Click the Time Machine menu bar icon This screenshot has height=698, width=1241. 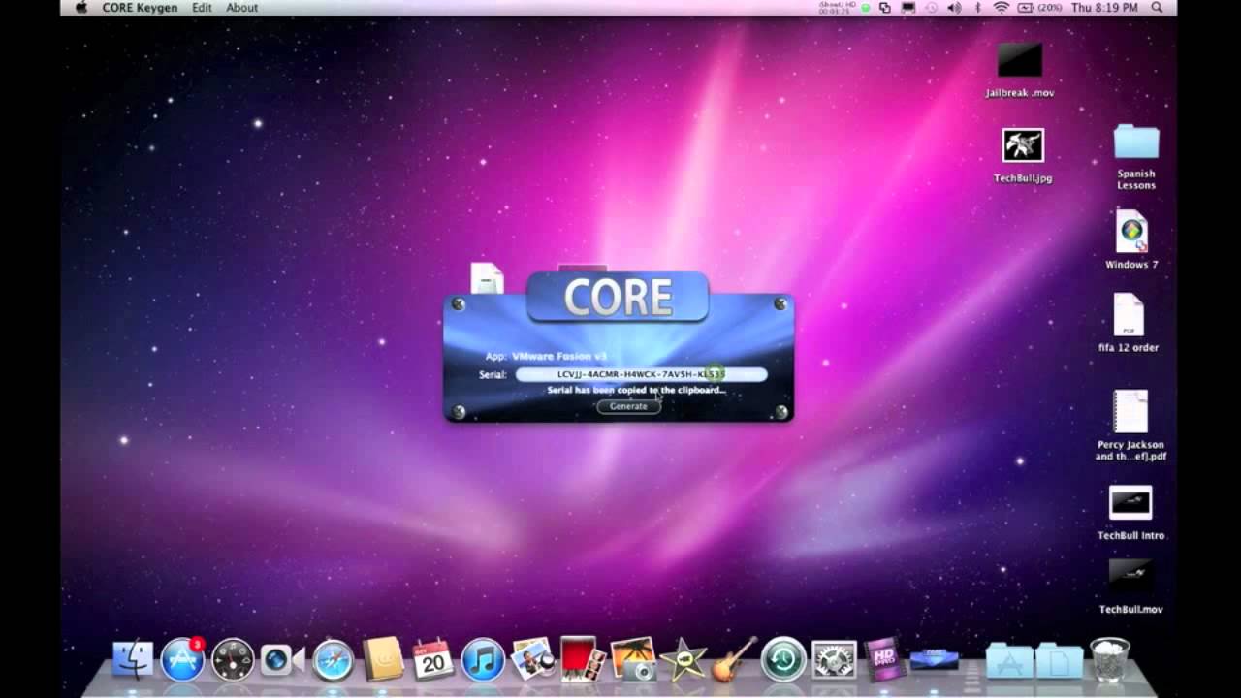[x=932, y=8]
